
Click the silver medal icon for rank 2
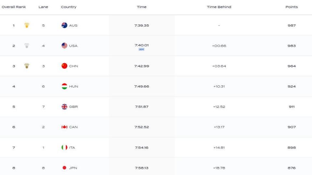27,45
